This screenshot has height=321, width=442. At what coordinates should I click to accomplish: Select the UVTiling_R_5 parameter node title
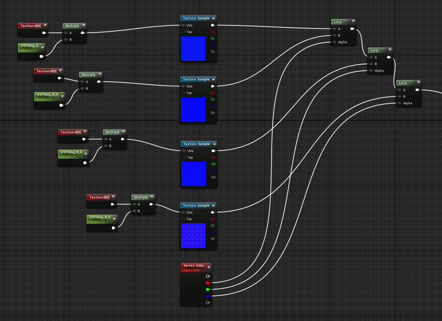click(100, 217)
